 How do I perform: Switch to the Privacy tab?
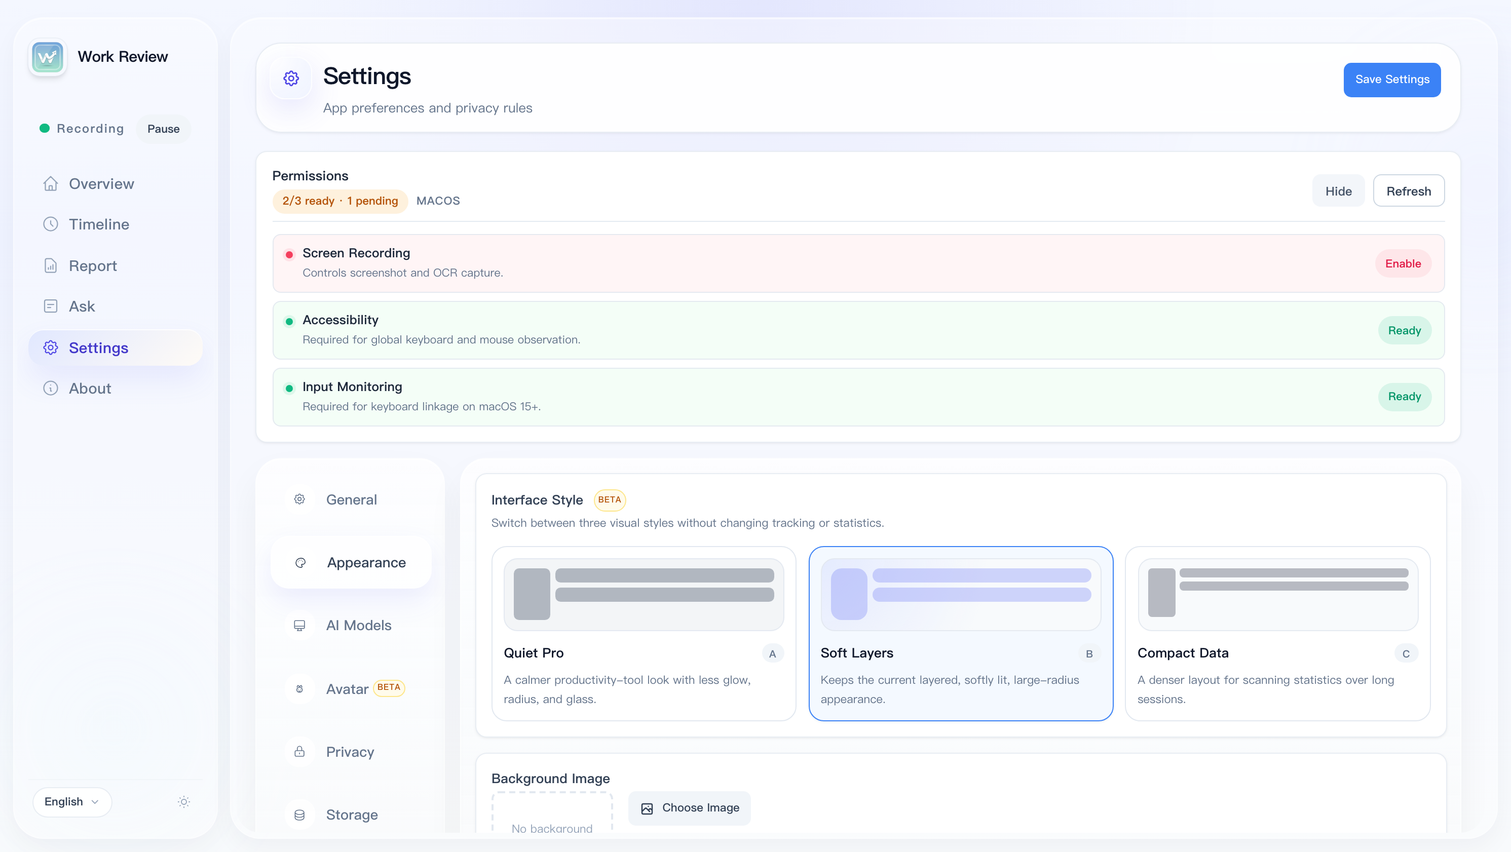[x=351, y=752]
